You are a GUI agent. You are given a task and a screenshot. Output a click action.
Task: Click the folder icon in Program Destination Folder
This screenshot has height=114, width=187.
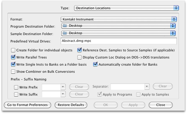pyautogui.click(x=65, y=26)
